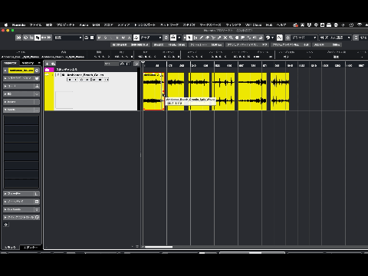Open the トランスポート menu

[x=145, y=25]
